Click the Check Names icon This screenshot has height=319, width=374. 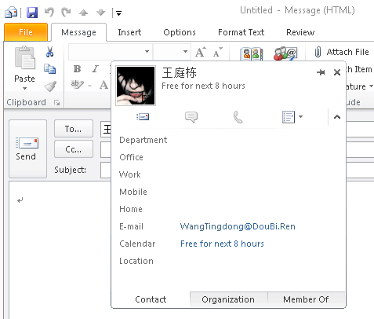(285, 53)
